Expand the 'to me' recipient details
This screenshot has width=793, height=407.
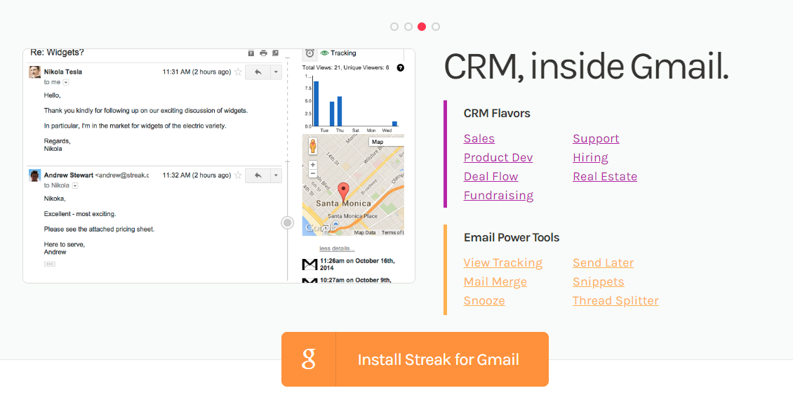tap(66, 82)
